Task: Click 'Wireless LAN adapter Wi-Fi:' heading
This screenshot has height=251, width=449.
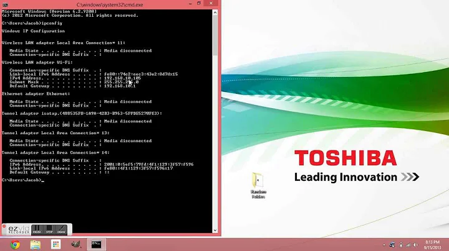Action: [37, 63]
